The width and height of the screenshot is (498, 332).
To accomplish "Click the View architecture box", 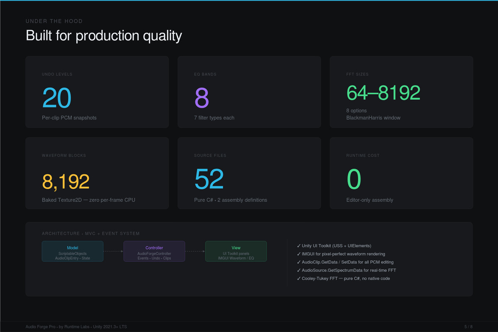I will (x=236, y=251).
